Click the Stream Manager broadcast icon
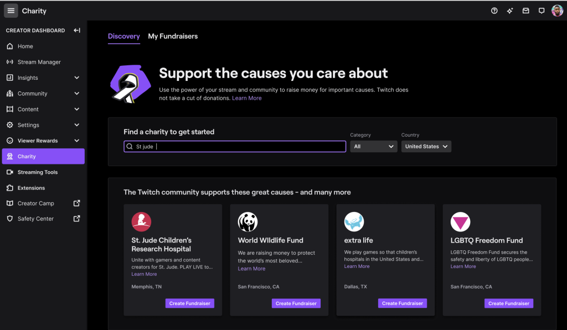Image resolution: width=567 pixels, height=330 pixels. tap(10, 62)
